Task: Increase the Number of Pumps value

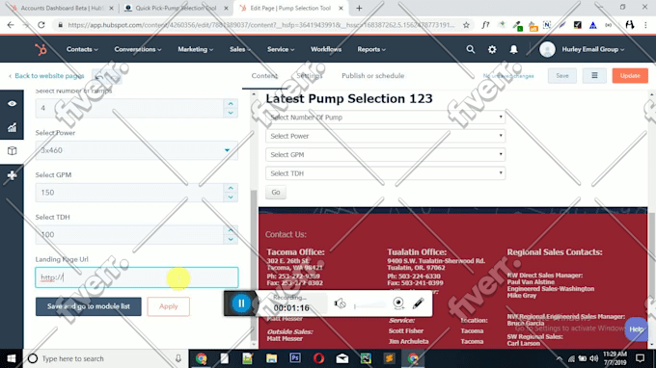Action: coord(231,104)
